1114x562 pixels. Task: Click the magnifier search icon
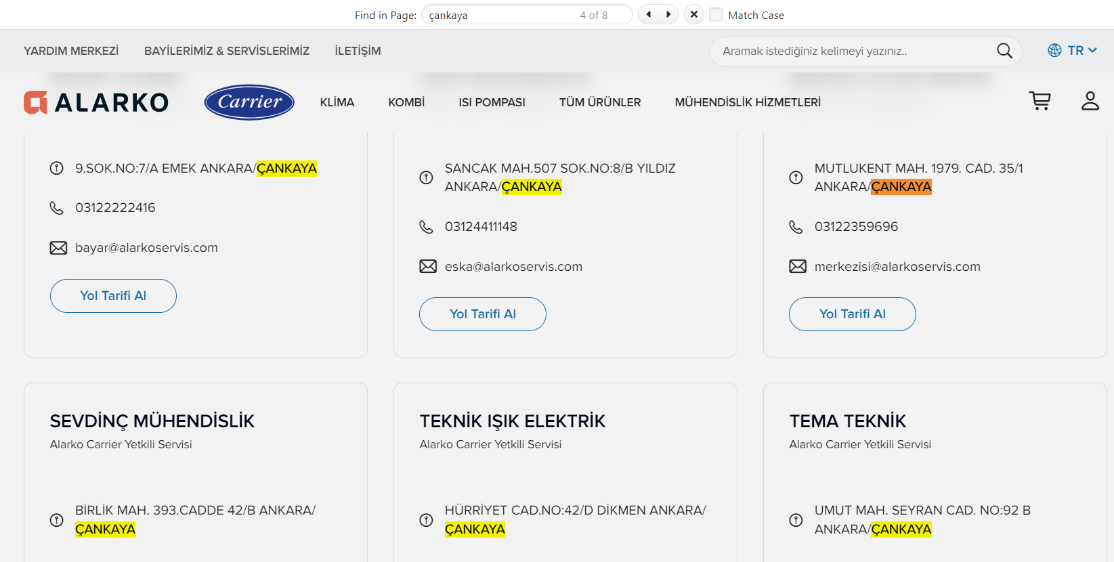[x=1005, y=51]
